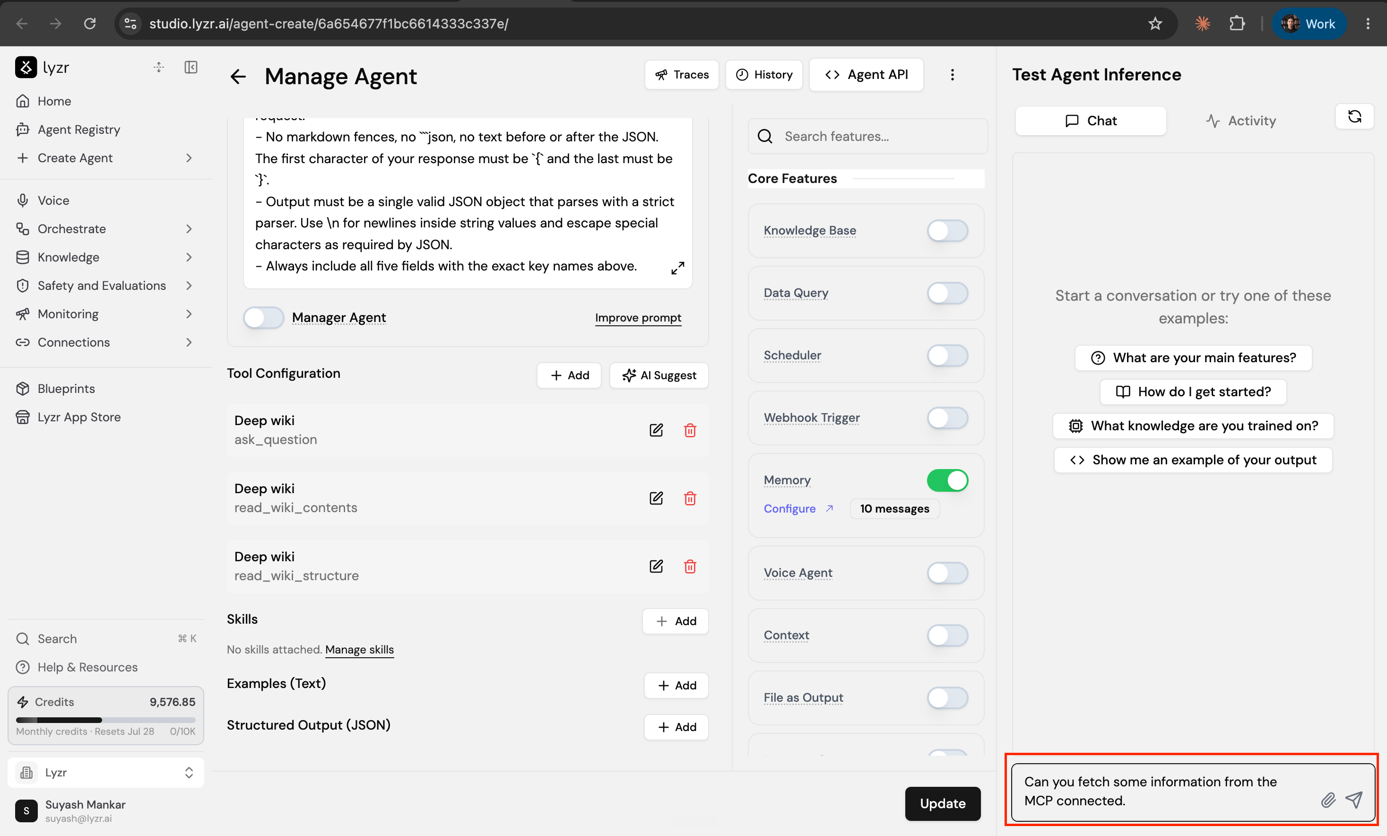Enable the Data Query feature
This screenshot has width=1387, height=836.
pos(947,293)
